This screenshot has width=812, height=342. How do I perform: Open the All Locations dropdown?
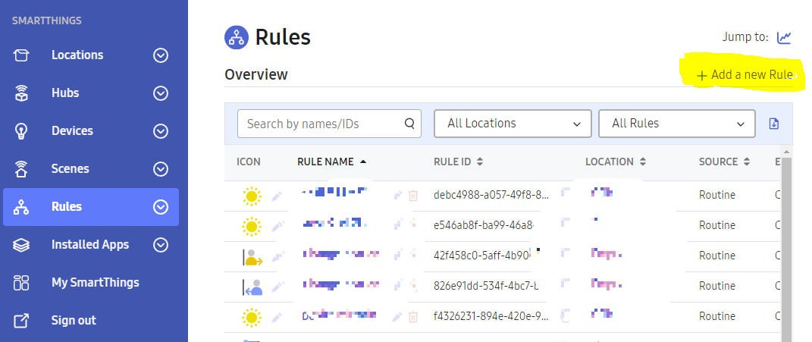[513, 124]
